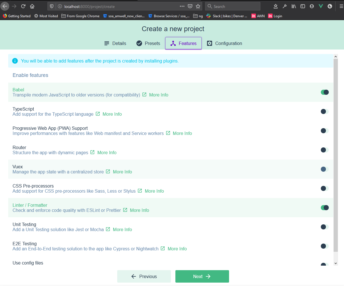Open the Router external link icon
This screenshot has height=286, width=344.
(92, 152)
